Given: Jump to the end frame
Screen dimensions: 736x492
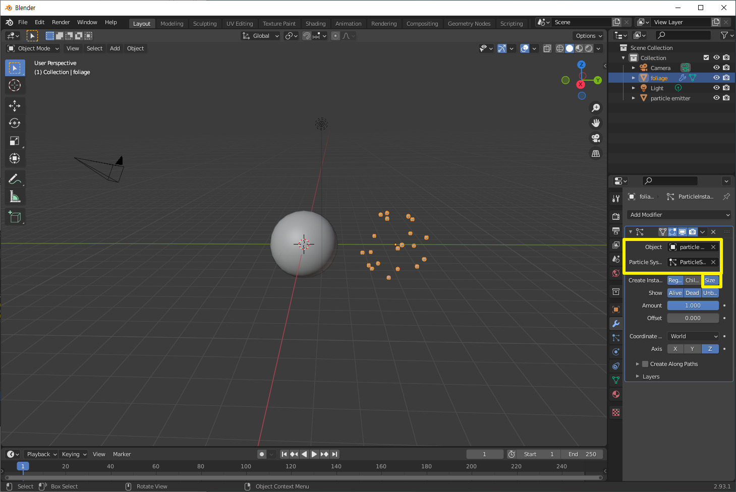Looking at the screenshot, I should 334,454.
